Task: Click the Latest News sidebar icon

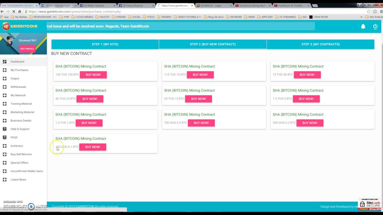Action: coord(4,179)
